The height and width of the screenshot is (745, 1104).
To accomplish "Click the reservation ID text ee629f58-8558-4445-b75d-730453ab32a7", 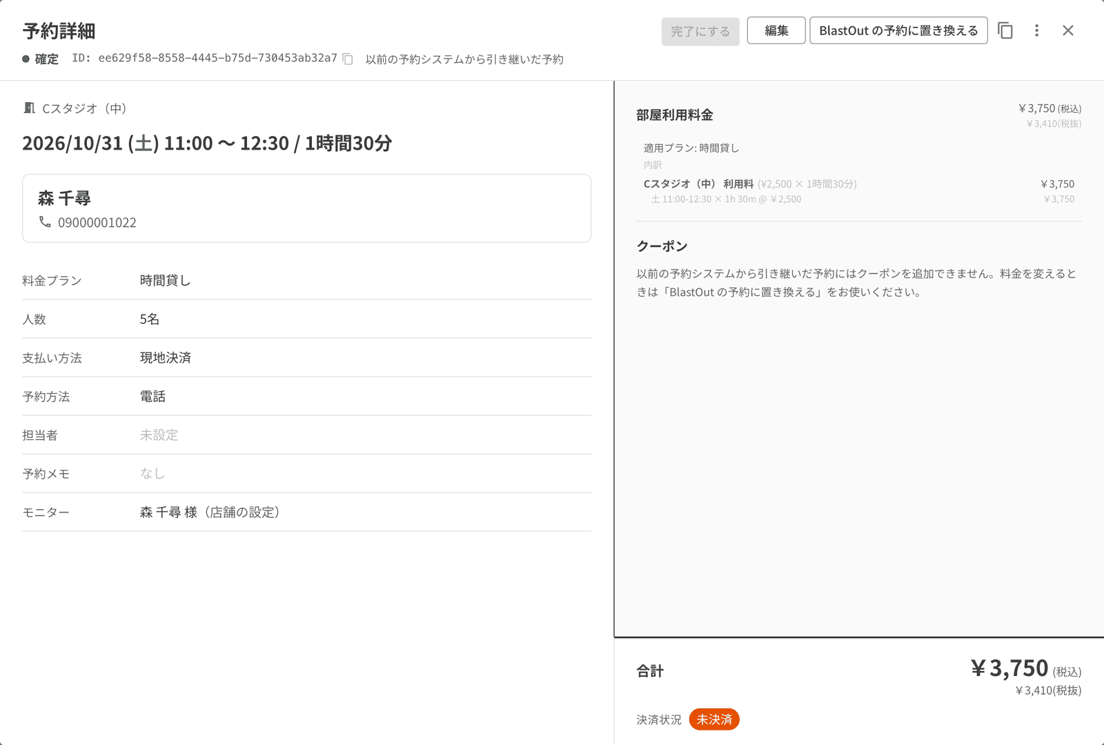I will point(217,58).
